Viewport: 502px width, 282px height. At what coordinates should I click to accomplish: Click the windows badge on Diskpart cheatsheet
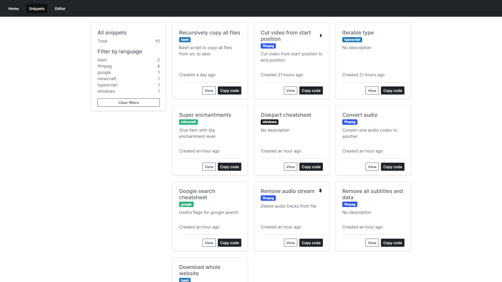pos(269,122)
